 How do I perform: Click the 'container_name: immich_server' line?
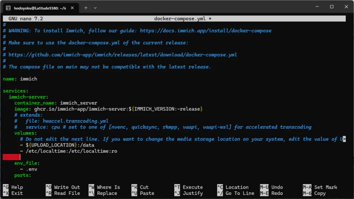[x=56, y=103]
